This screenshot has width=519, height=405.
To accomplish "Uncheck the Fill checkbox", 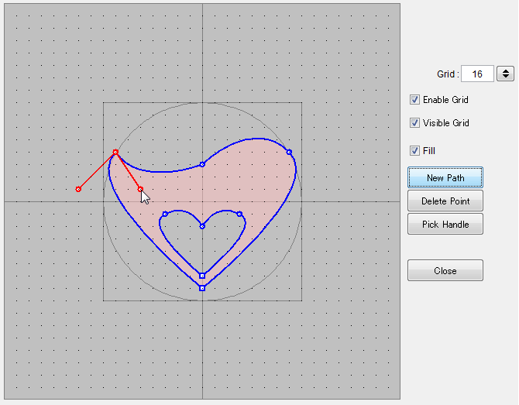I will coord(414,150).
